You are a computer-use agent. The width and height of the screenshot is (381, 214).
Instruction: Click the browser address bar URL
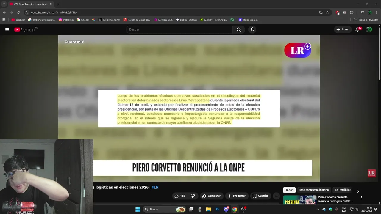pyautogui.click(x=54, y=12)
